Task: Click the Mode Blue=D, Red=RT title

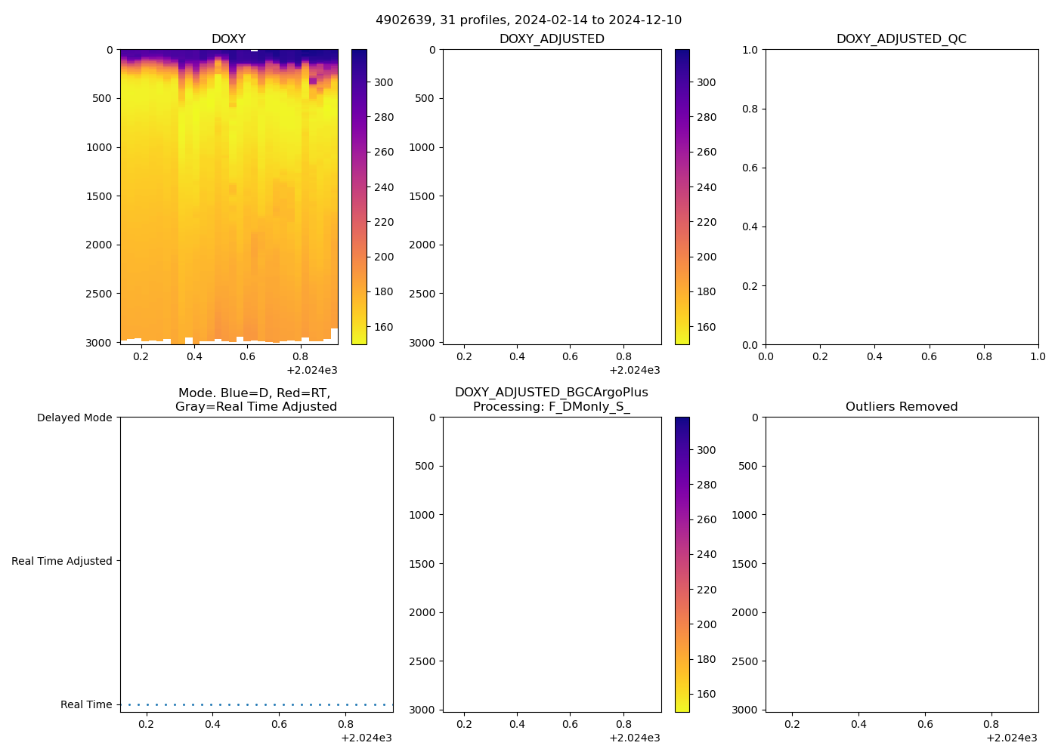Action: [x=255, y=400]
